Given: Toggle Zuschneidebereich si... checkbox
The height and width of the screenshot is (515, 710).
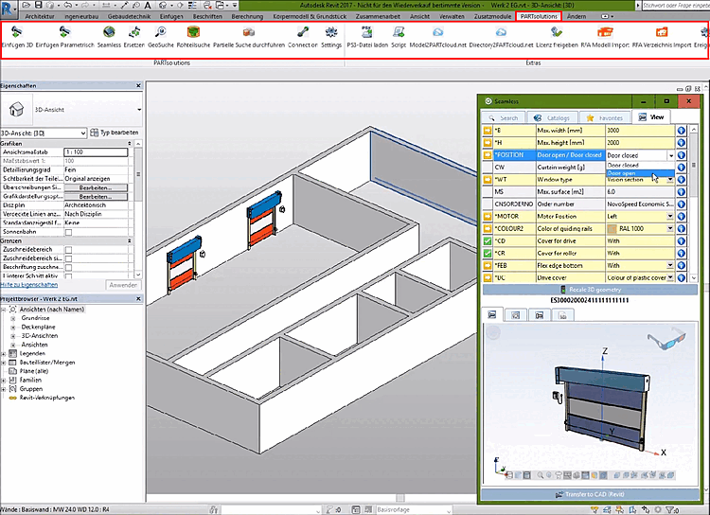Looking at the screenshot, I should pyautogui.click(x=68, y=258).
